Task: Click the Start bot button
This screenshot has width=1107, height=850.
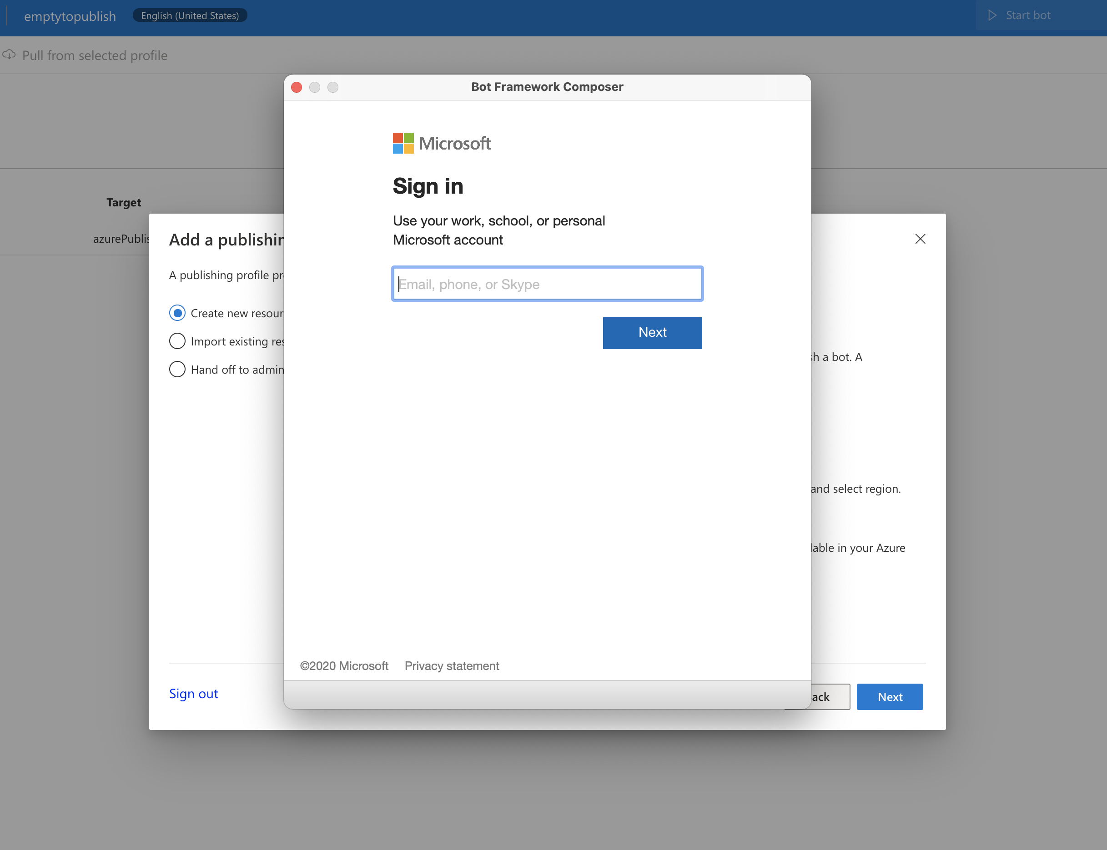Action: (x=1040, y=15)
